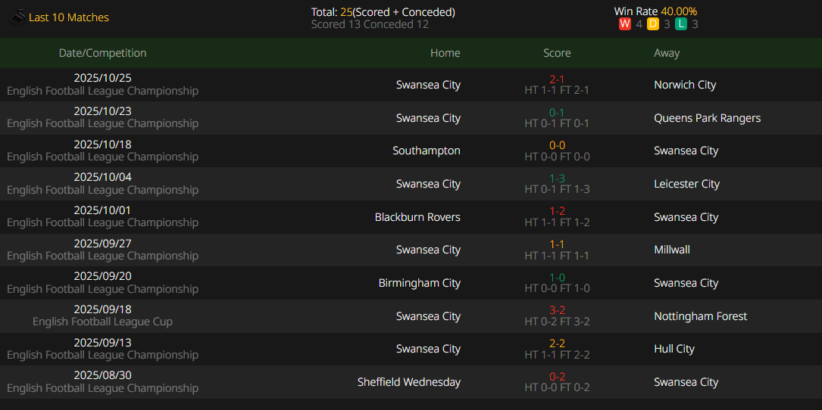Open Norwich City team link

(685, 85)
